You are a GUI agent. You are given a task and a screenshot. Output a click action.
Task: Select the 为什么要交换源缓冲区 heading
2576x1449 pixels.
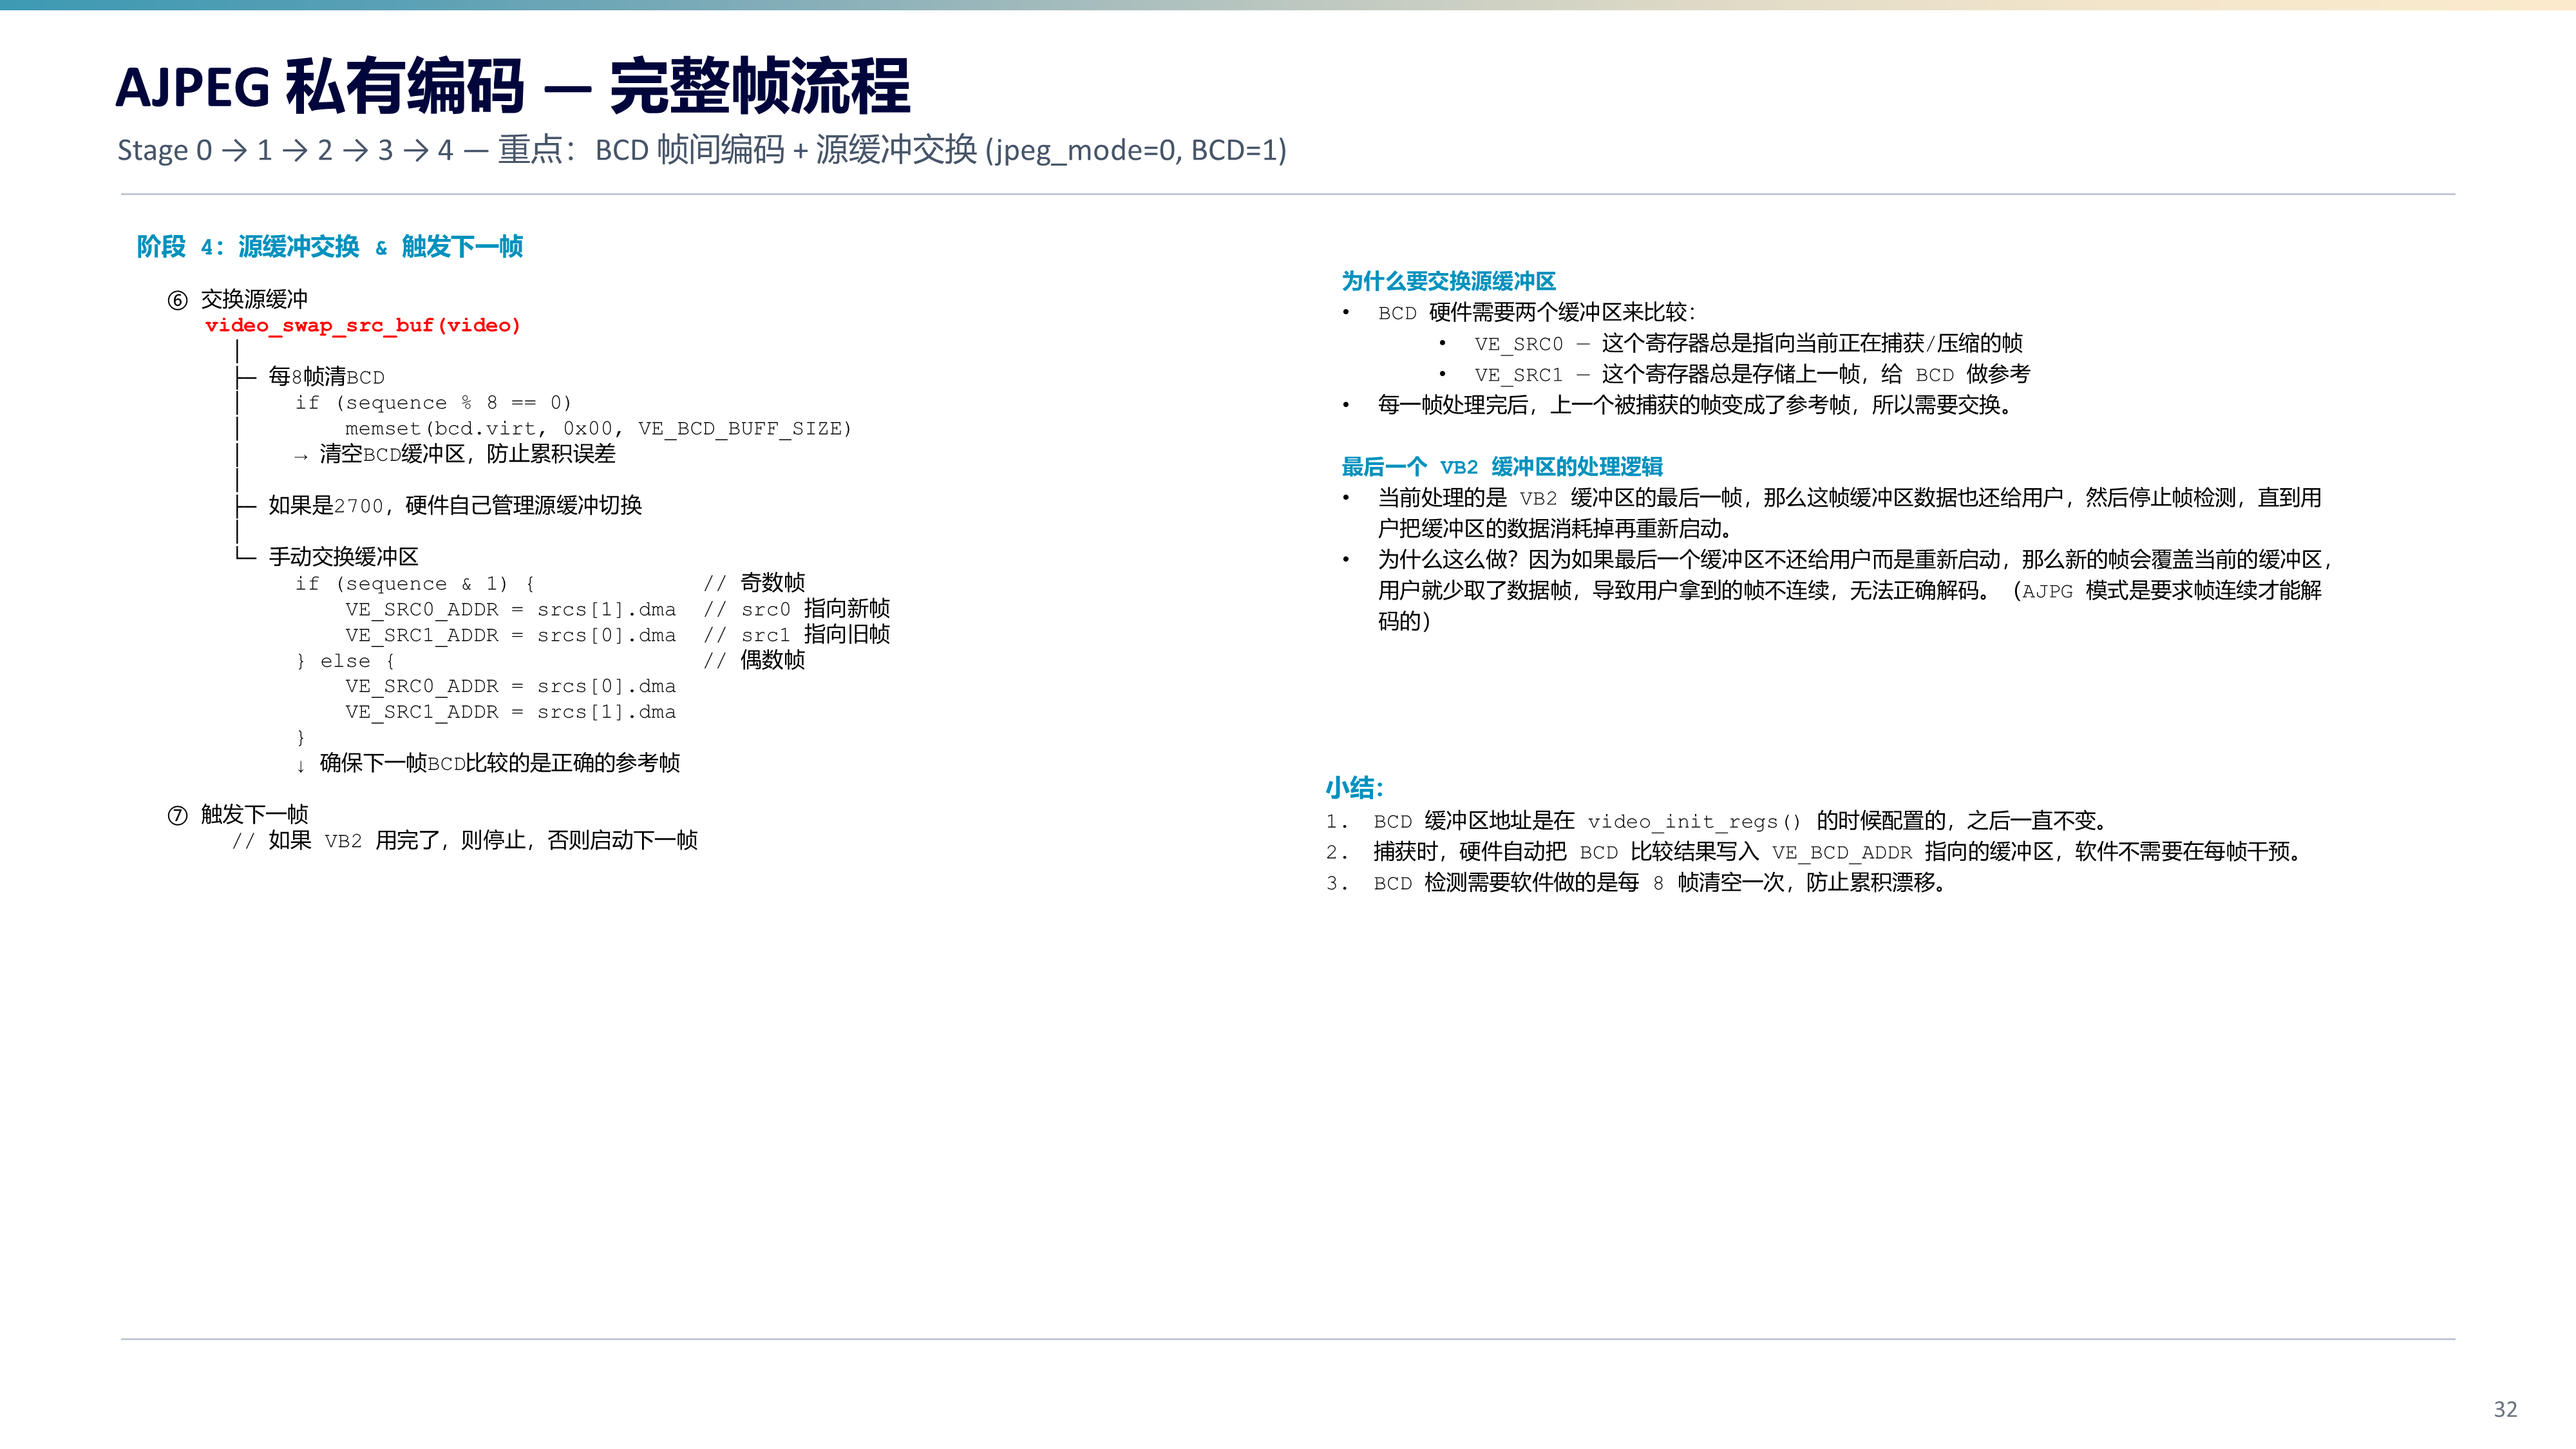[1448, 281]
